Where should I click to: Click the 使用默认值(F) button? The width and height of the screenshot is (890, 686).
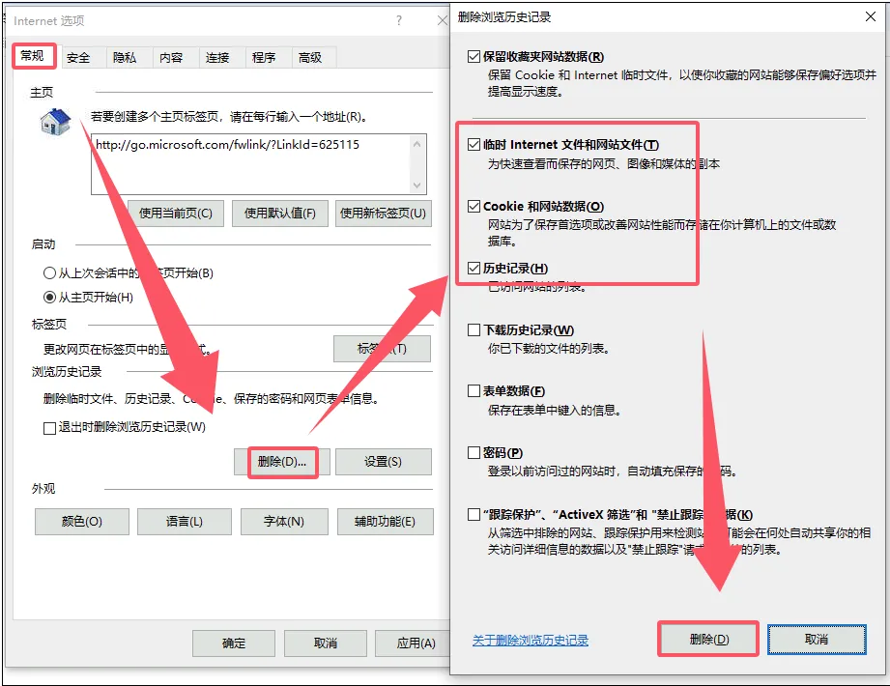[x=280, y=214]
